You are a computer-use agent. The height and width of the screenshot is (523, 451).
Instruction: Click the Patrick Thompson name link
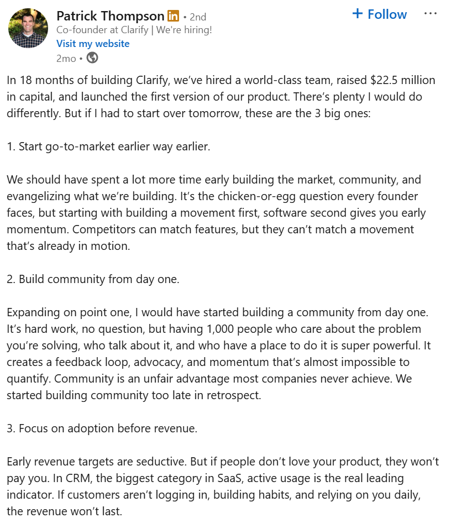pyautogui.click(x=111, y=16)
